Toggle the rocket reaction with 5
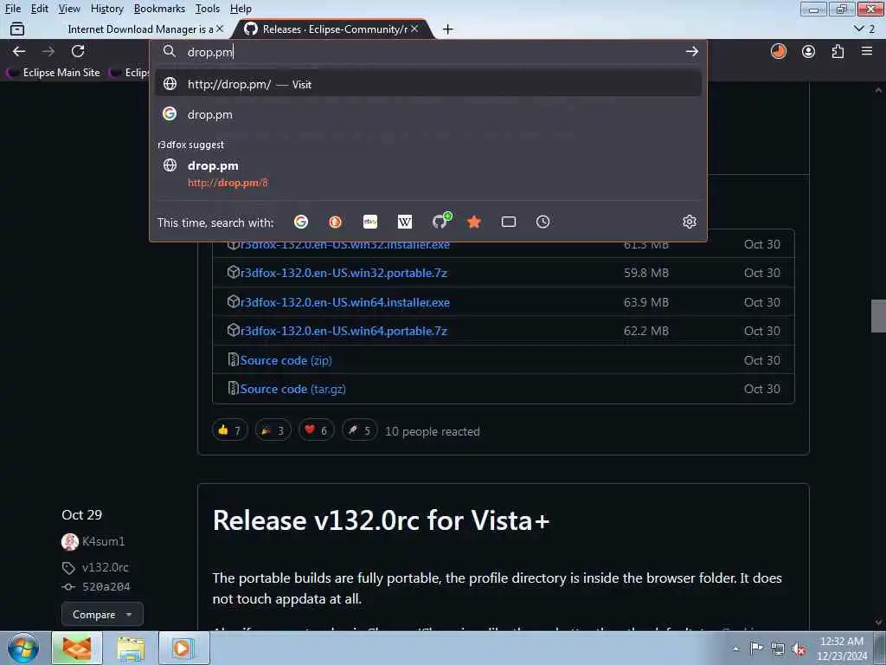 [x=359, y=430]
